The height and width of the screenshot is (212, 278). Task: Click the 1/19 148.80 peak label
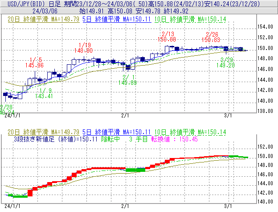[x=83, y=48]
